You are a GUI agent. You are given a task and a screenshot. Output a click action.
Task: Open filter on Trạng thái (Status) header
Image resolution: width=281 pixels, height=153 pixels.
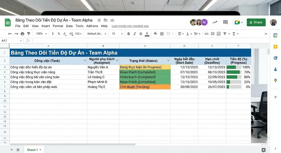(168, 61)
